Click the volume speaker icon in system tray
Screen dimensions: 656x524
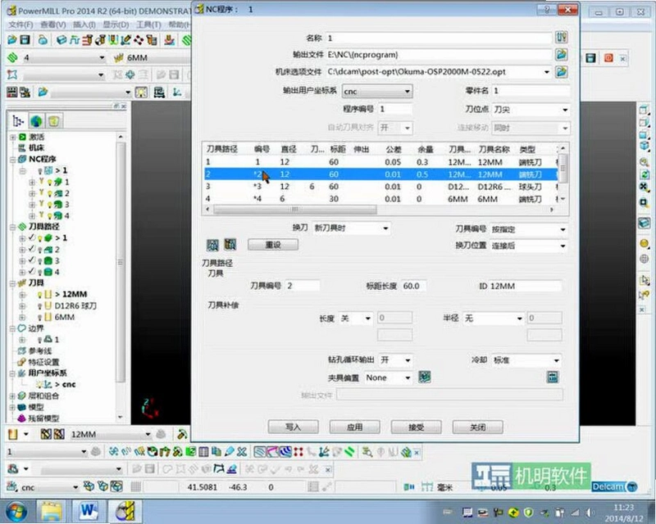pyautogui.click(x=590, y=513)
